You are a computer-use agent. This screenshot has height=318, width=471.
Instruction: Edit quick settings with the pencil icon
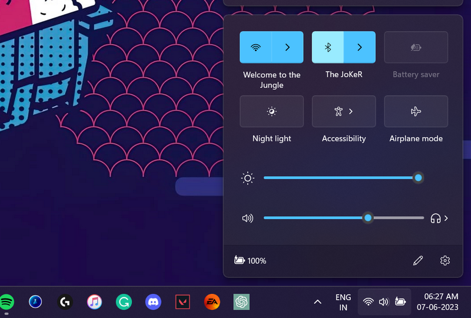click(418, 261)
